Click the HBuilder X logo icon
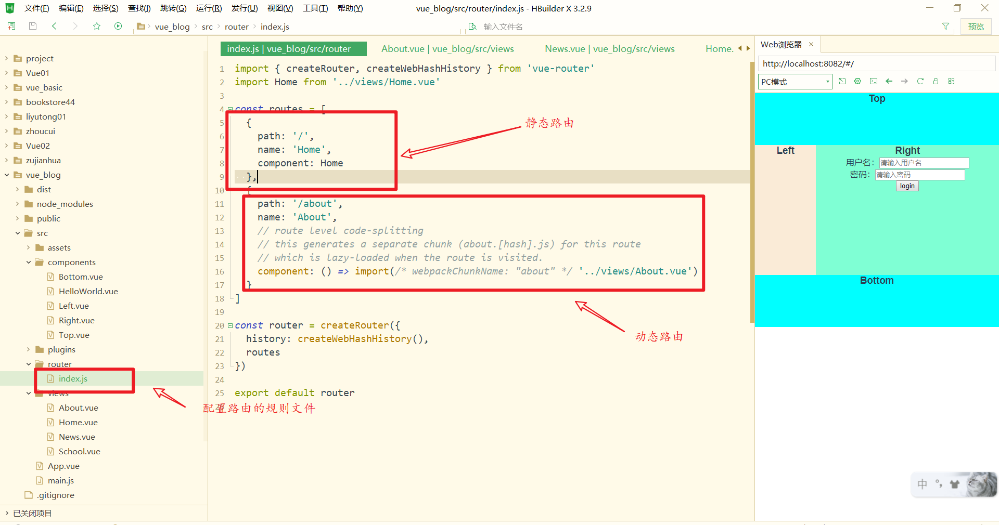Screen dimensions: 999x525 (10, 8)
